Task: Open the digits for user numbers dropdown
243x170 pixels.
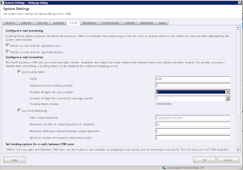Action: point(228,92)
